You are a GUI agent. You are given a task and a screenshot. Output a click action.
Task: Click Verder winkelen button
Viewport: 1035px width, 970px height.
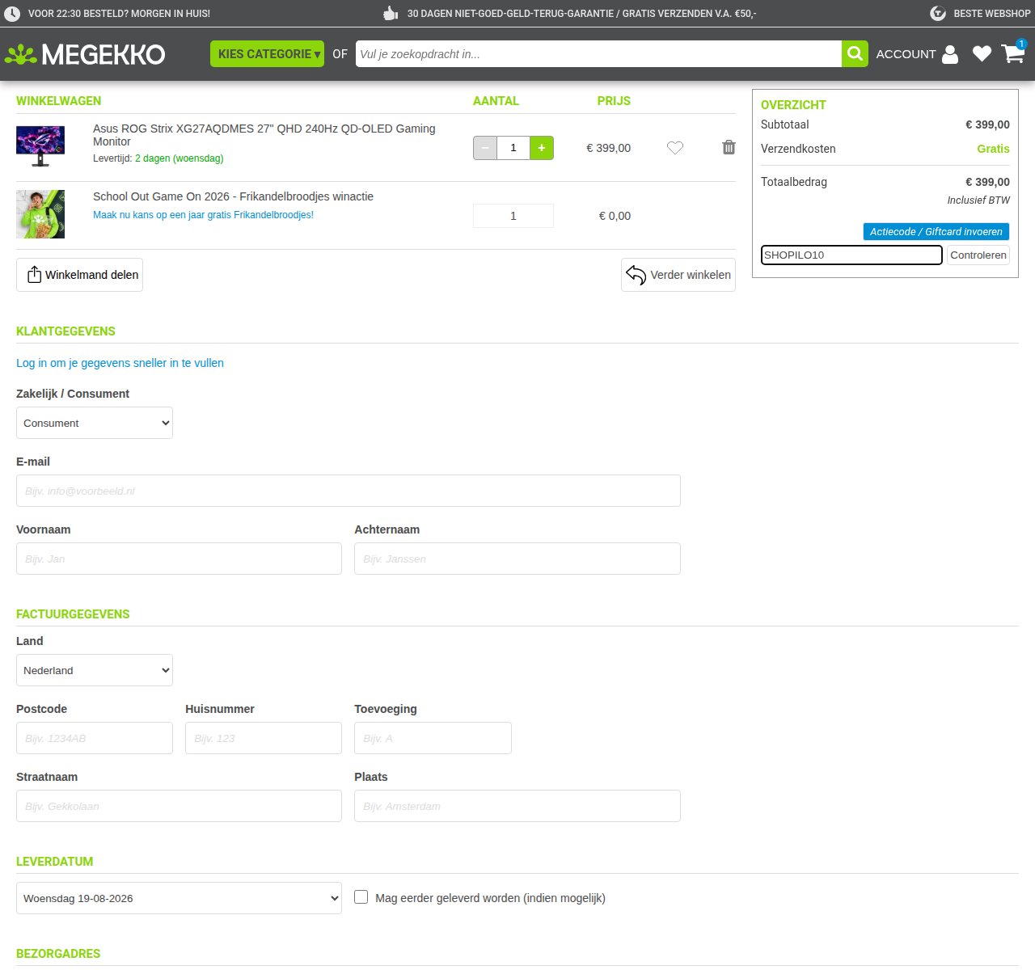[678, 275]
